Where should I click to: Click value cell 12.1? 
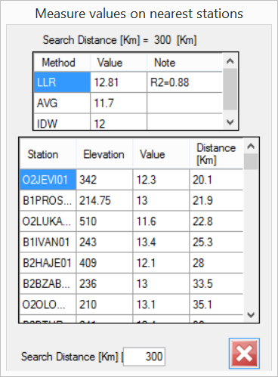pos(161,263)
